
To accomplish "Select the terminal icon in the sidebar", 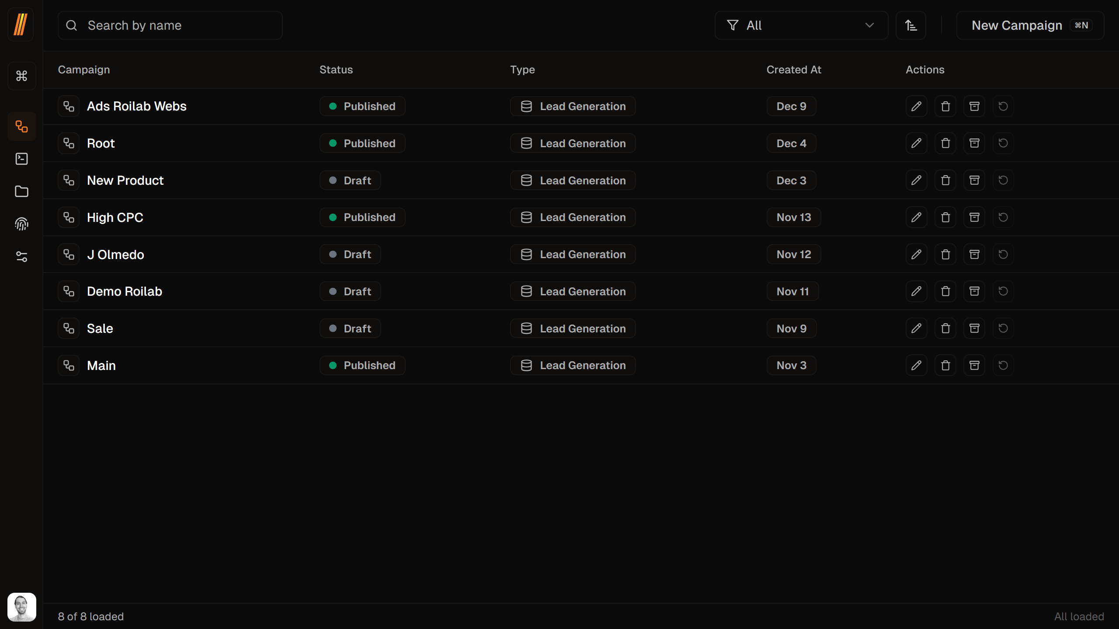I will point(21,159).
